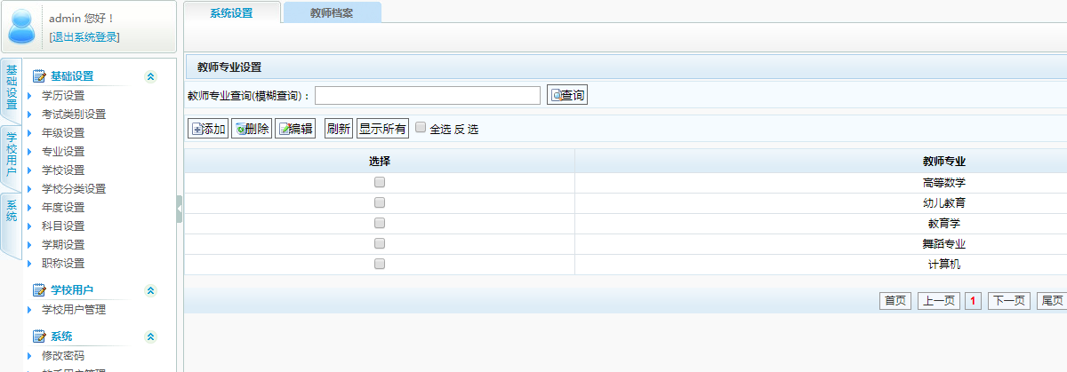Check the box for 教育学 row
1067x372 pixels.
coord(380,223)
